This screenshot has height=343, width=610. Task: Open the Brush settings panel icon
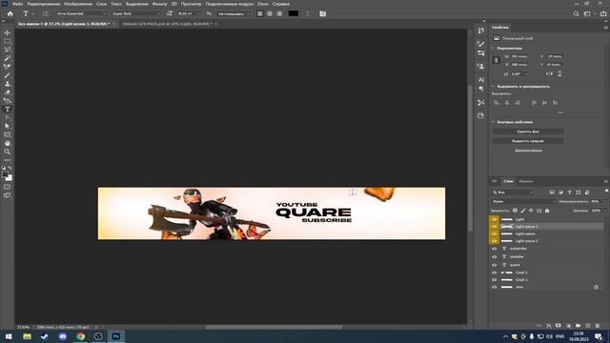coord(481,44)
